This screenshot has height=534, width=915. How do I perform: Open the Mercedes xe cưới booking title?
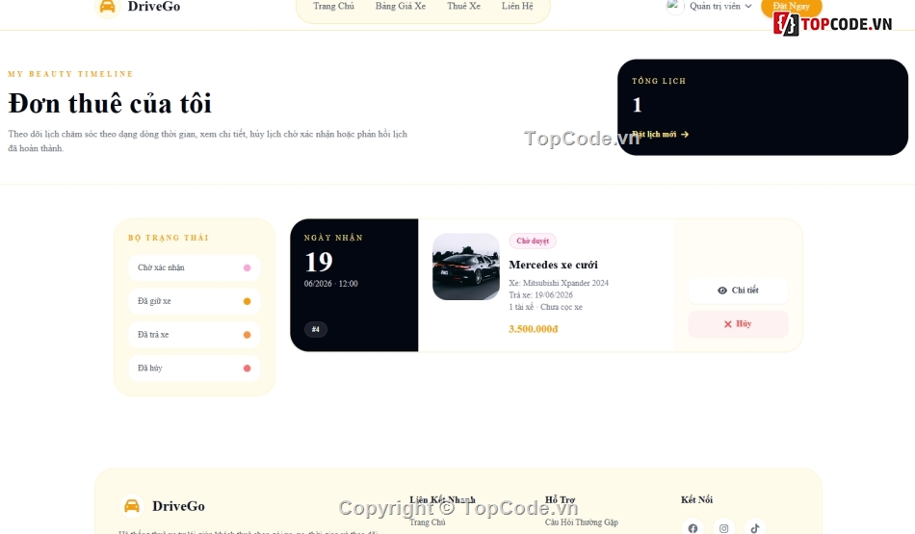pyautogui.click(x=553, y=265)
